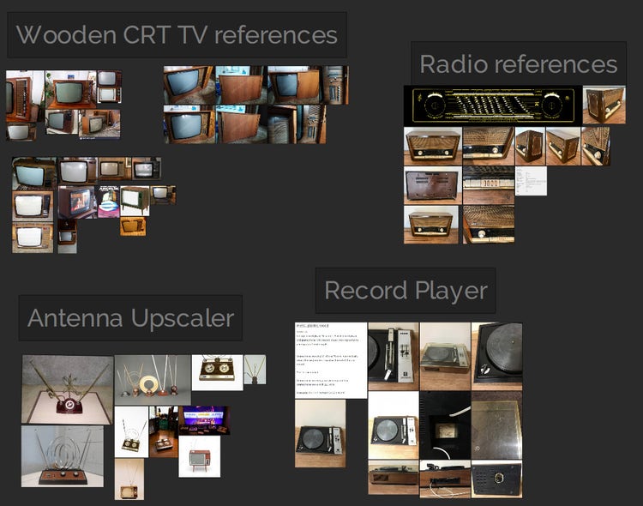Select large CRT TV with grey-green screen
Viewport: 643px width, 506px height.
click(70, 89)
